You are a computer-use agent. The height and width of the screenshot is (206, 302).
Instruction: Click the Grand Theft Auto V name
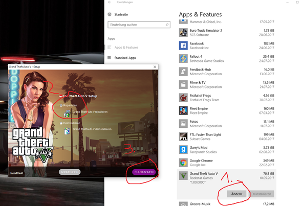coord(204,173)
